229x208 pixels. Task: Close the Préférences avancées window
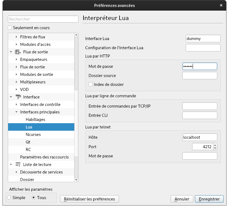tap(221, 5)
